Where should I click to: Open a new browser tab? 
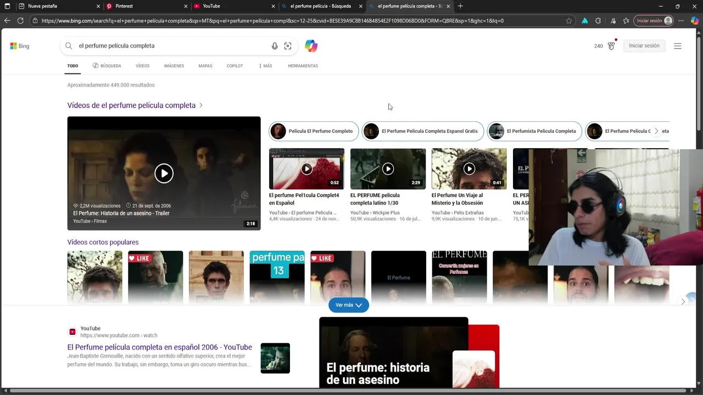click(x=460, y=6)
